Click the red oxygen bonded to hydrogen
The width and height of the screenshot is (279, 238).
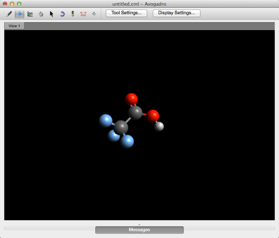(x=153, y=115)
